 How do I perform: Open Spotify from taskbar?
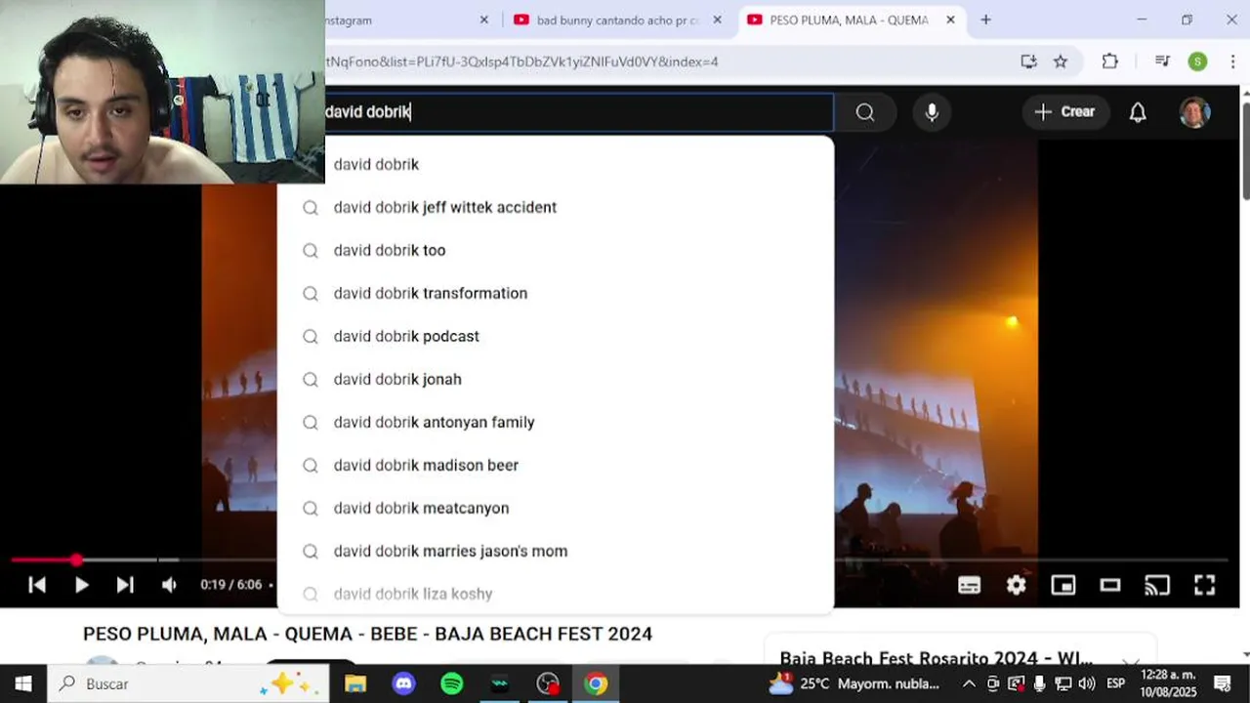click(x=451, y=683)
